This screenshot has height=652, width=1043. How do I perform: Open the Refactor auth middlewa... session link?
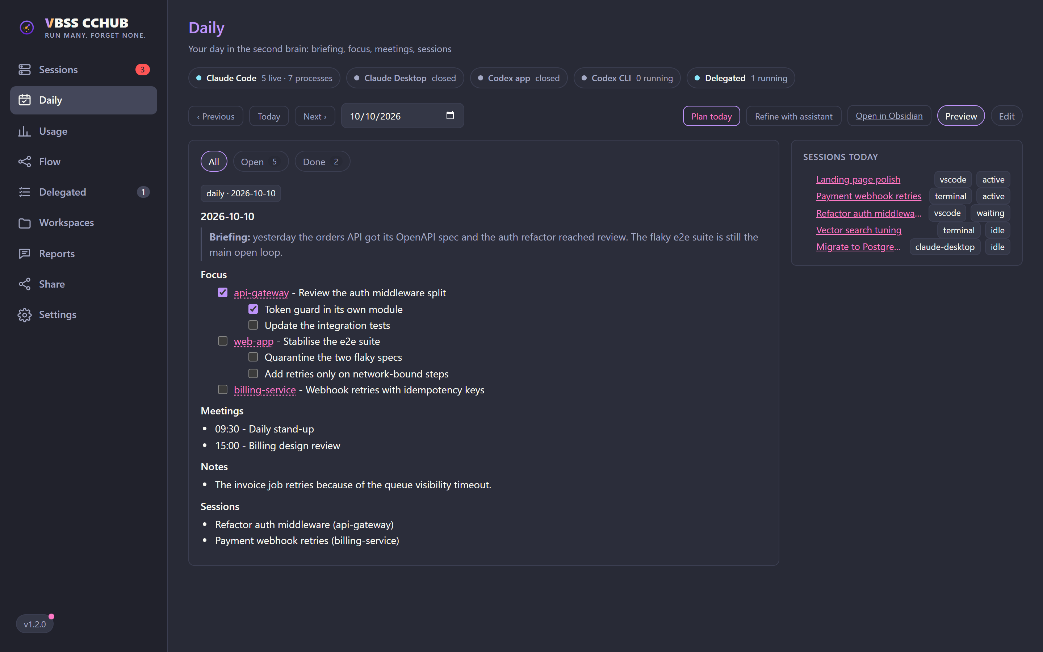[868, 213]
